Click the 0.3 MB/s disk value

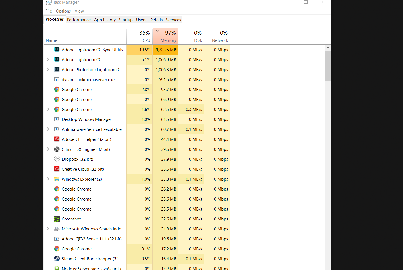[191, 109]
